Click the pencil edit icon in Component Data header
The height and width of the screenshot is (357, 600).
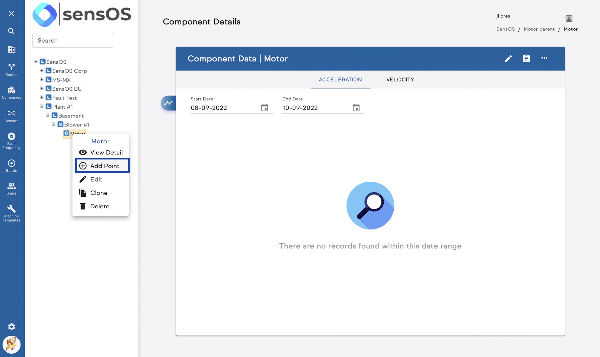[x=508, y=58]
